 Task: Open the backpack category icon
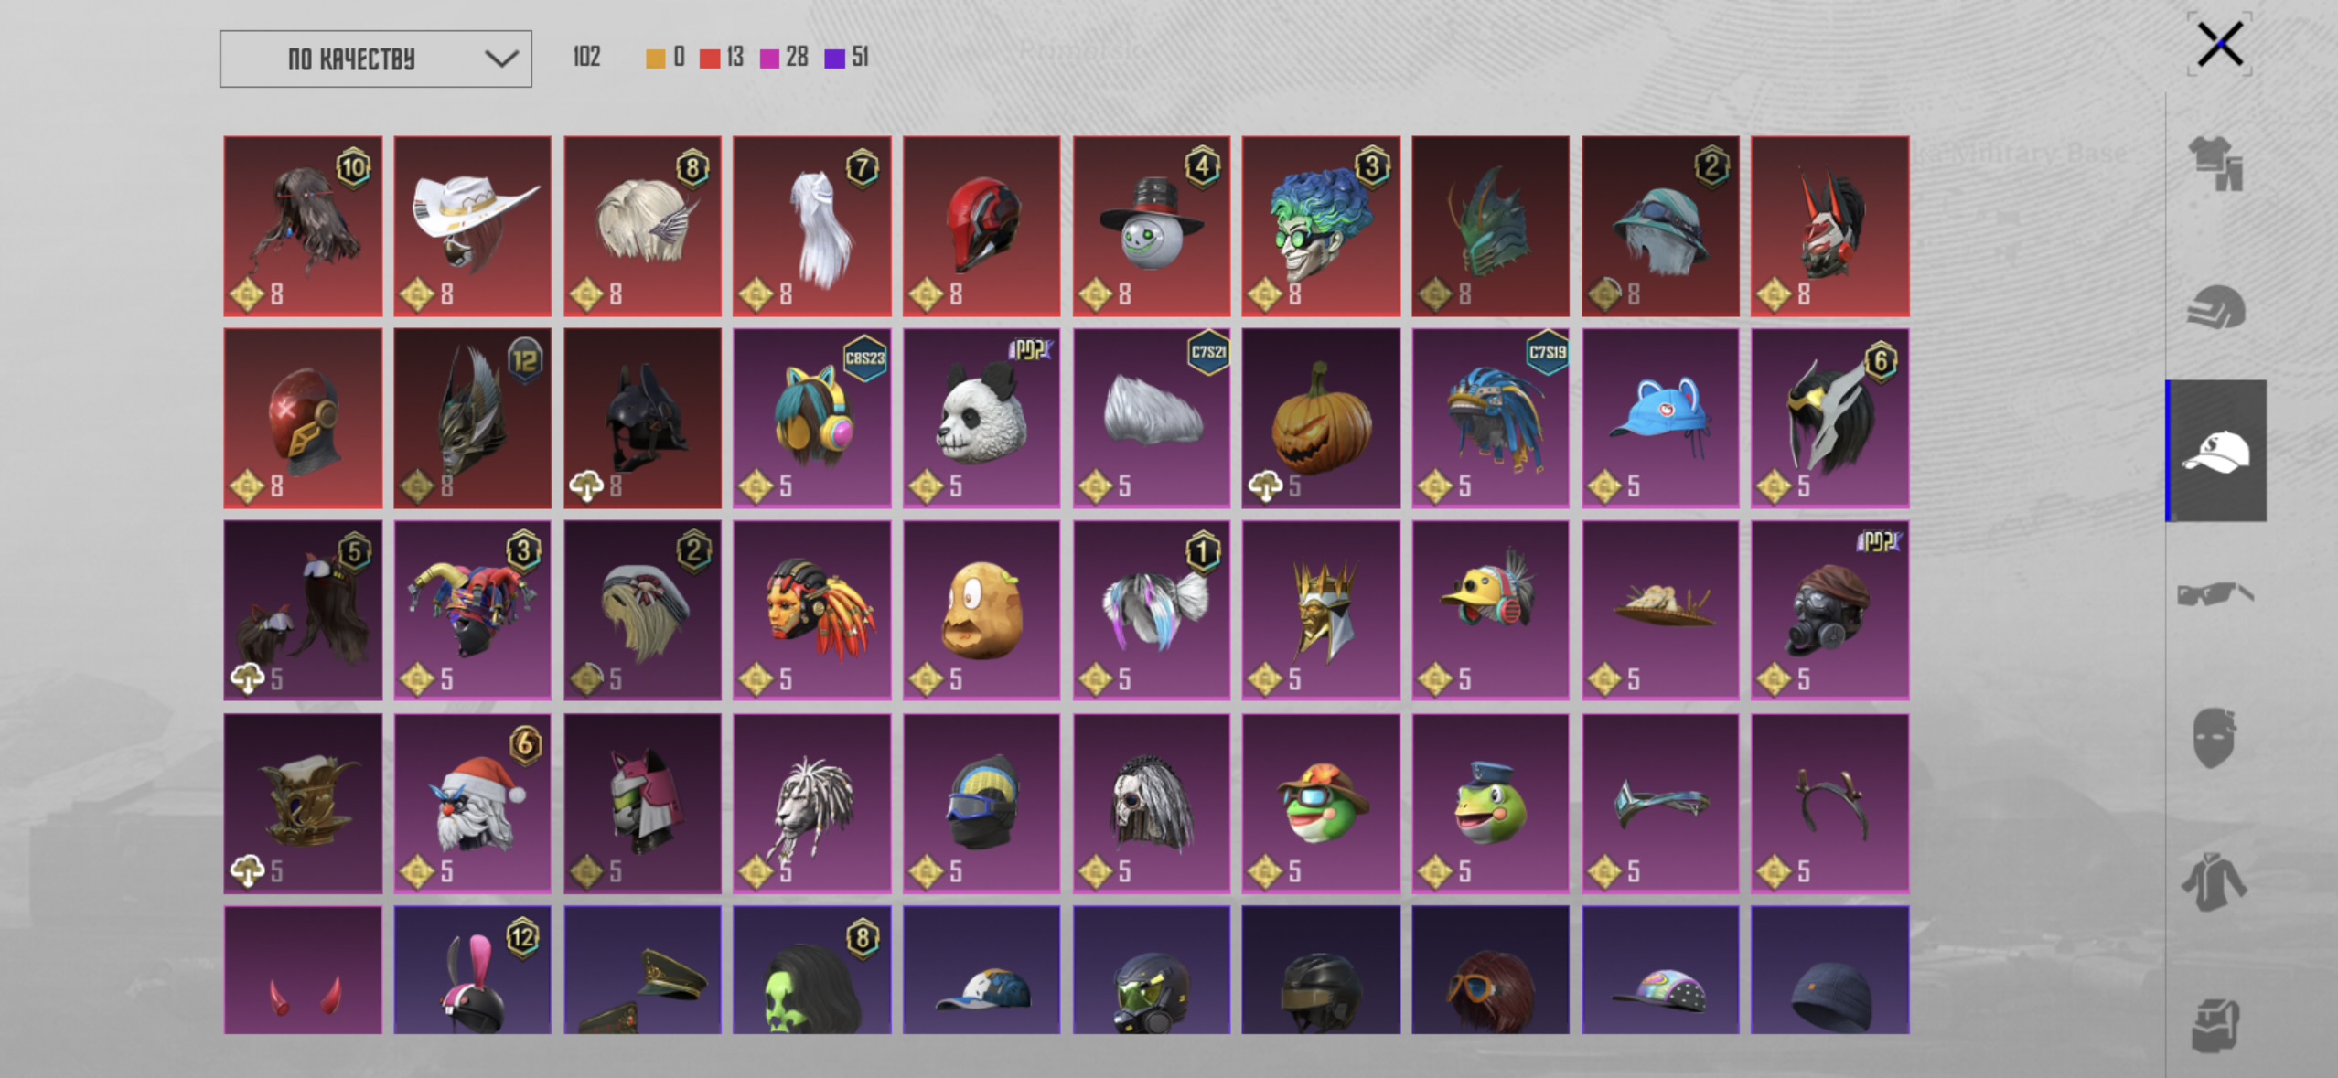pyautogui.click(x=2215, y=1024)
